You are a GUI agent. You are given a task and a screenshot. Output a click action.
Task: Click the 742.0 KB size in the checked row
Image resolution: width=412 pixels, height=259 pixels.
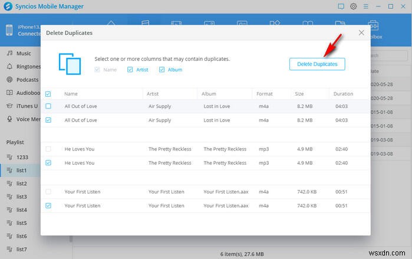pos(306,206)
